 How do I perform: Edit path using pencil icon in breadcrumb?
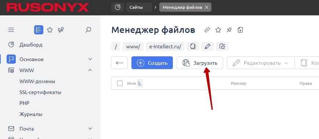coord(207,46)
